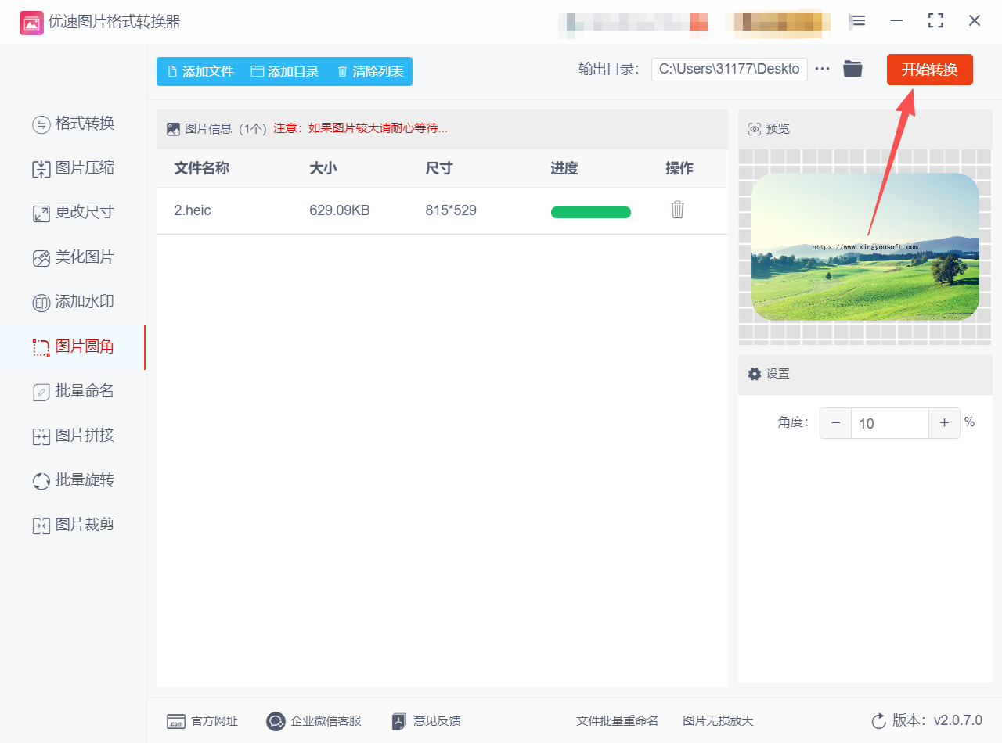
Task: Delete 2.heic using the trash icon
Action: (676, 210)
